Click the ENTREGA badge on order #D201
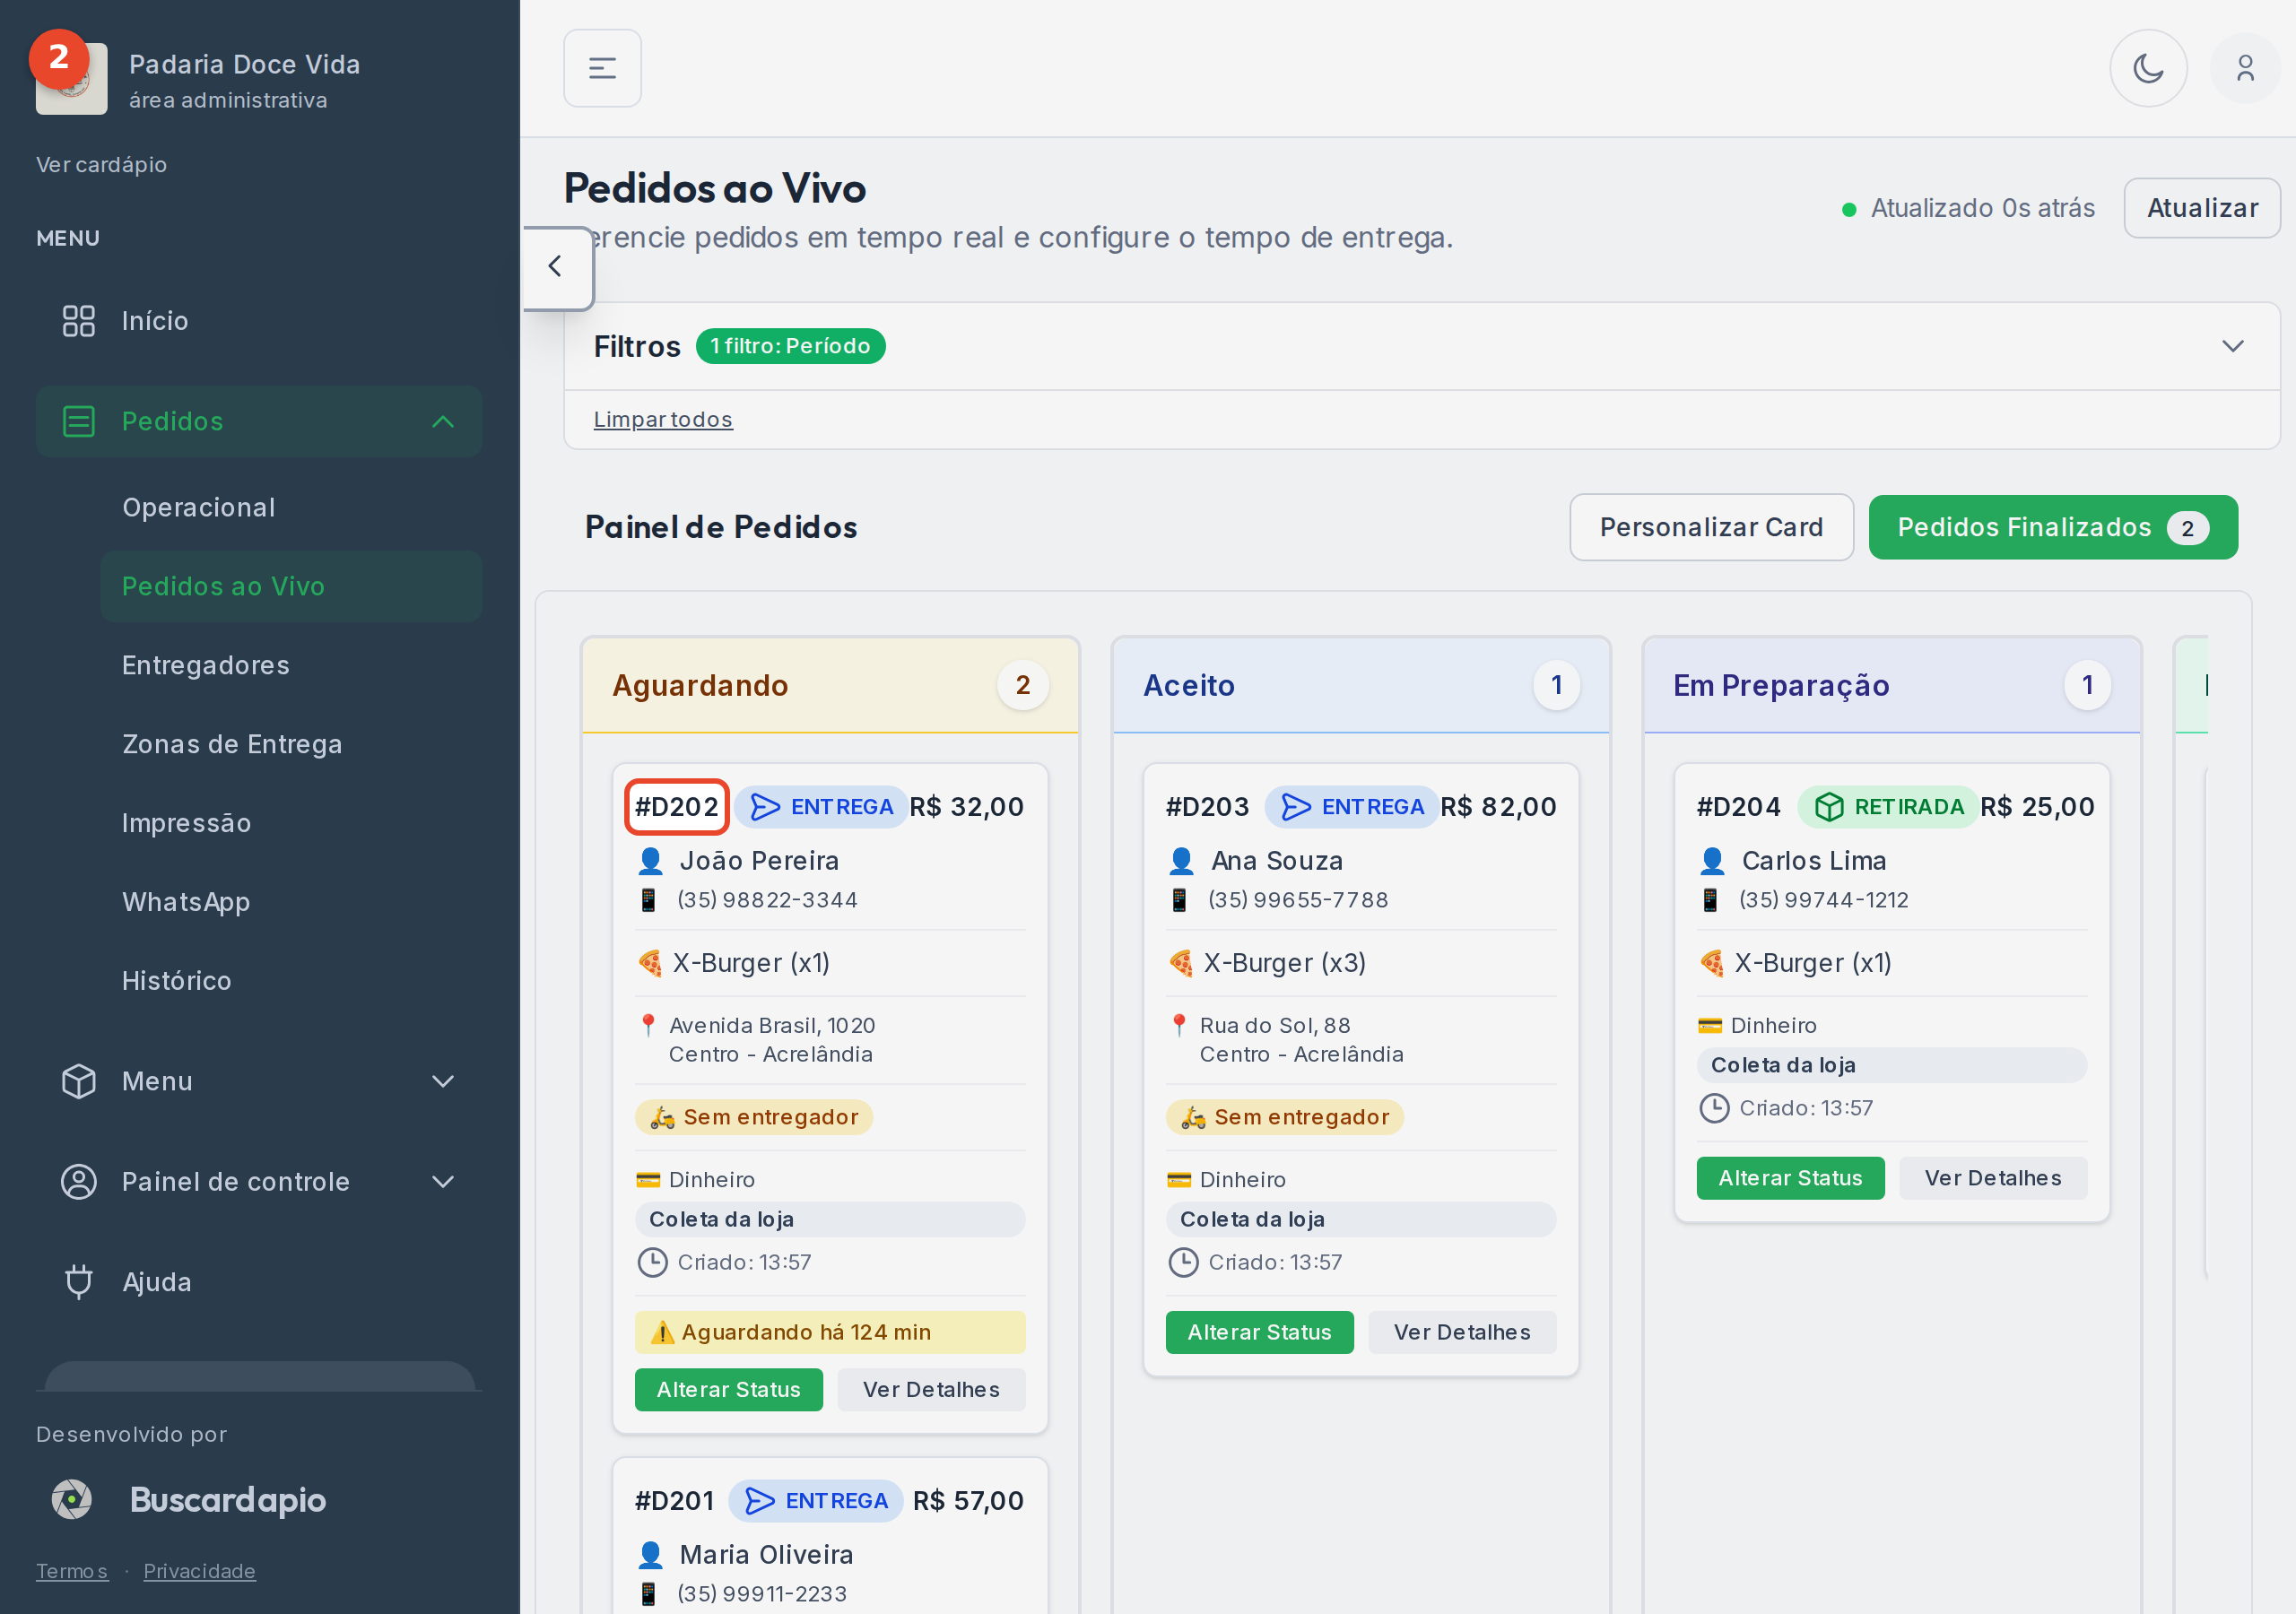Viewport: 2296px width, 1614px height. 816,1501
